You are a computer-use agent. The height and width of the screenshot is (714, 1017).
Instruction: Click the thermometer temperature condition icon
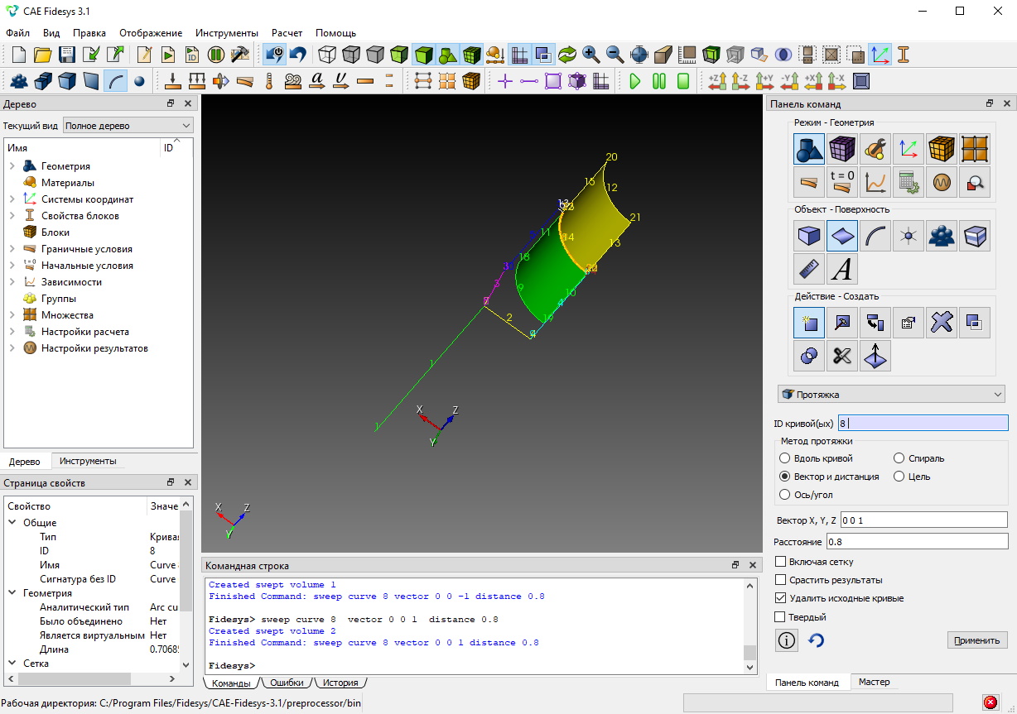[x=268, y=81]
